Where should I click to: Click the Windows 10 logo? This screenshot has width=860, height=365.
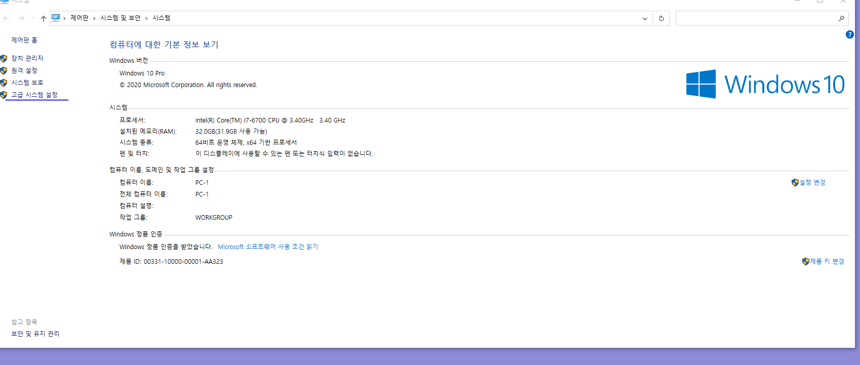pos(765,84)
